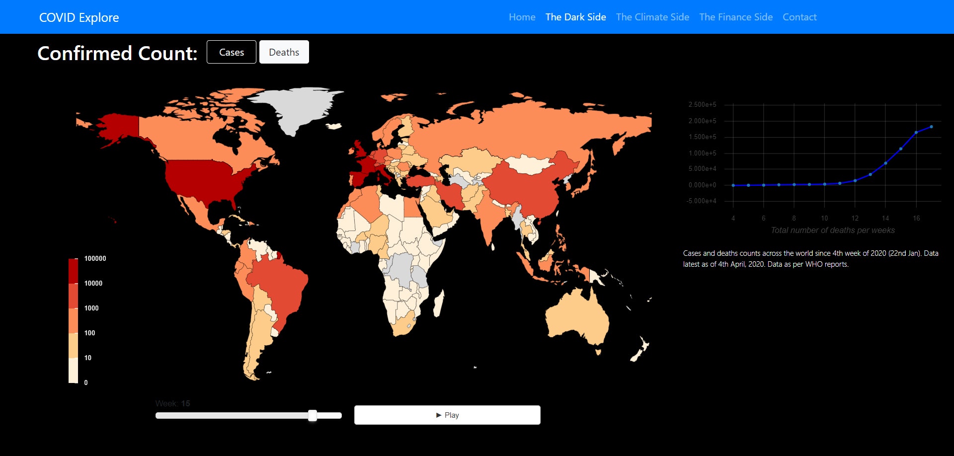Click the 100000 dark red legend swatch
The width and height of the screenshot is (954, 456).
73,271
